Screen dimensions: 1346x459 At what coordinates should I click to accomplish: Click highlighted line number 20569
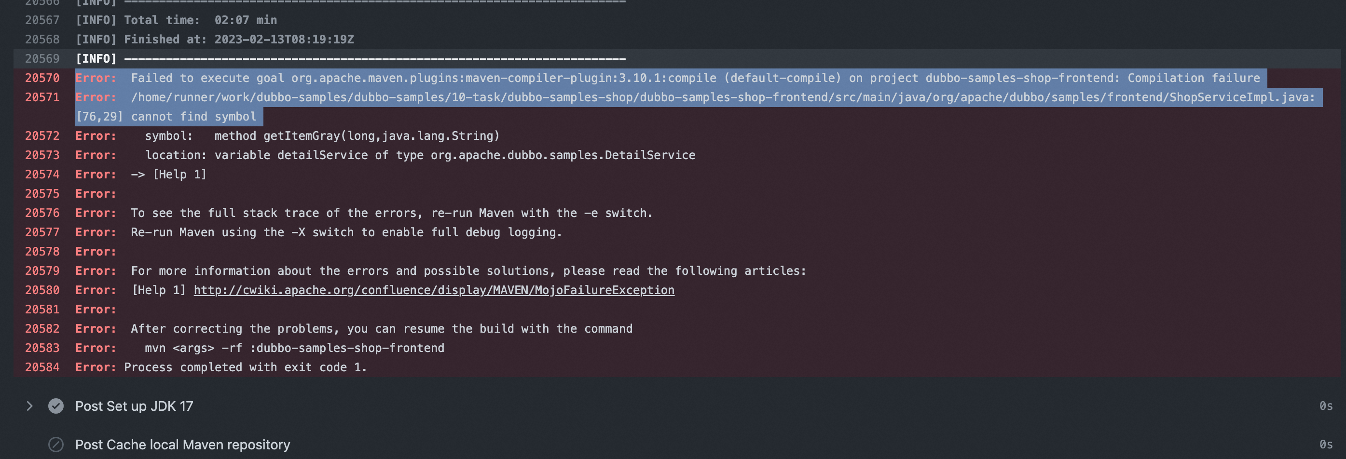tap(42, 58)
